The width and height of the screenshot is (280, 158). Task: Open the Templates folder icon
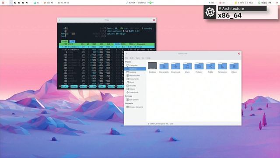pos(222,66)
